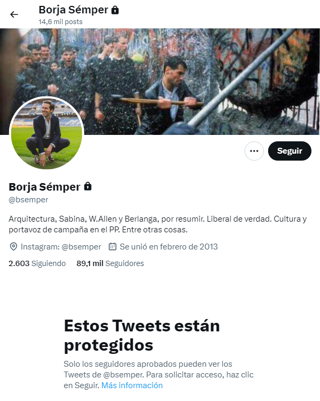320x401 pixels.
Task: Open the 89,1 mil Seguidores list
Action: [x=110, y=263]
